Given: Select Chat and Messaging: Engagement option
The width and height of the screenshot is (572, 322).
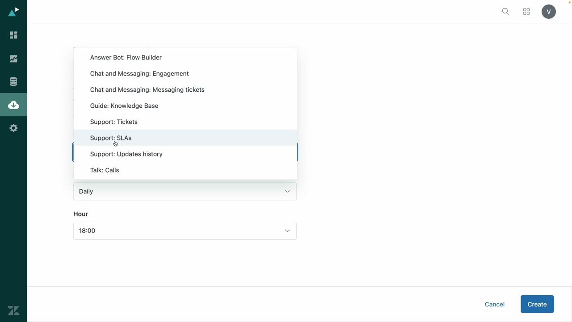Looking at the screenshot, I should tap(185, 73).
